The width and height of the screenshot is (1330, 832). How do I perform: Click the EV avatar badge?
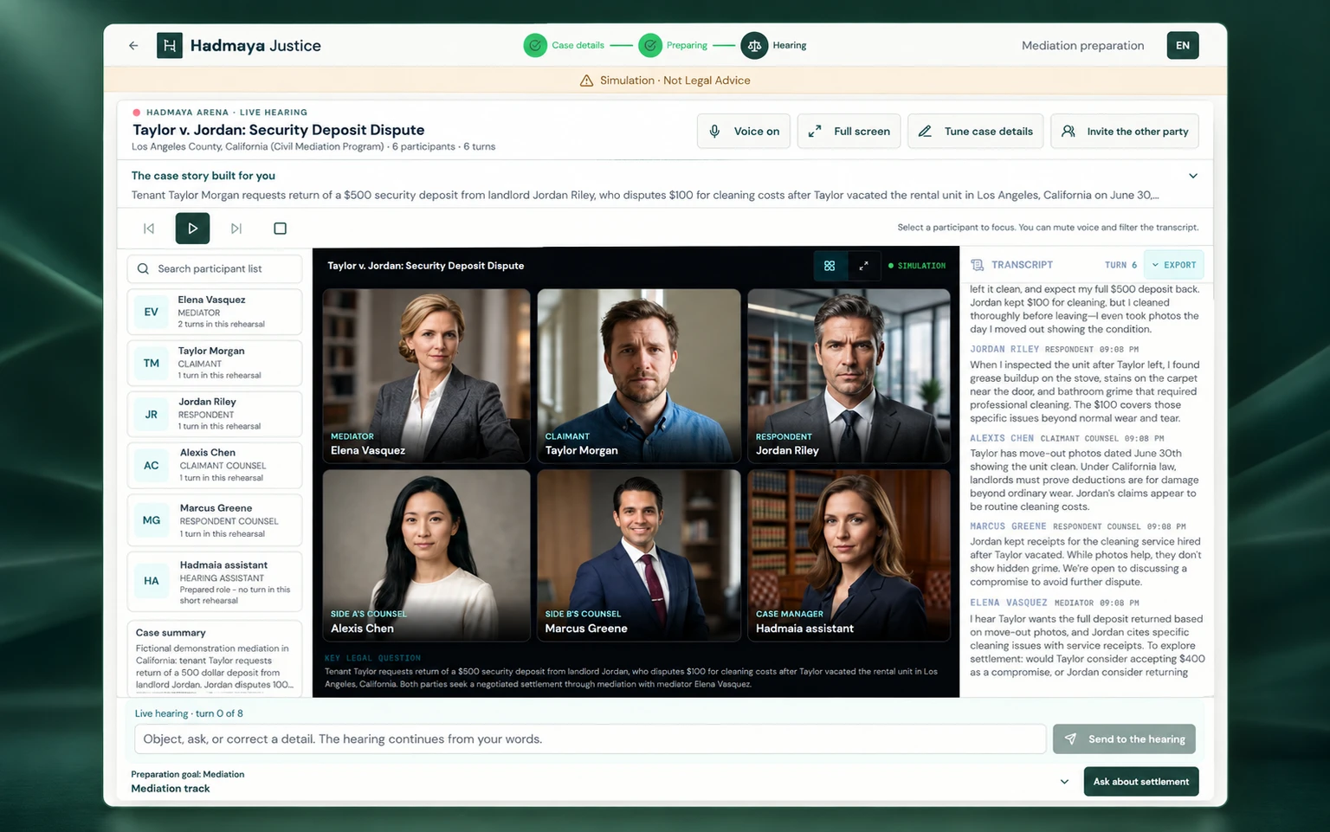click(x=152, y=312)
